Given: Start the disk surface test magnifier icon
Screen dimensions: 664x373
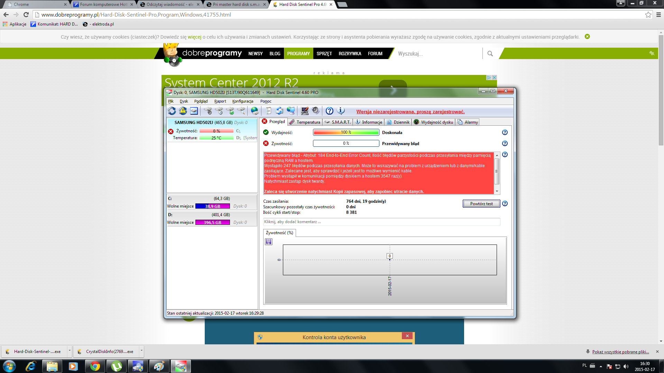Looking at the screenshot, I should (x=241, y=111).
